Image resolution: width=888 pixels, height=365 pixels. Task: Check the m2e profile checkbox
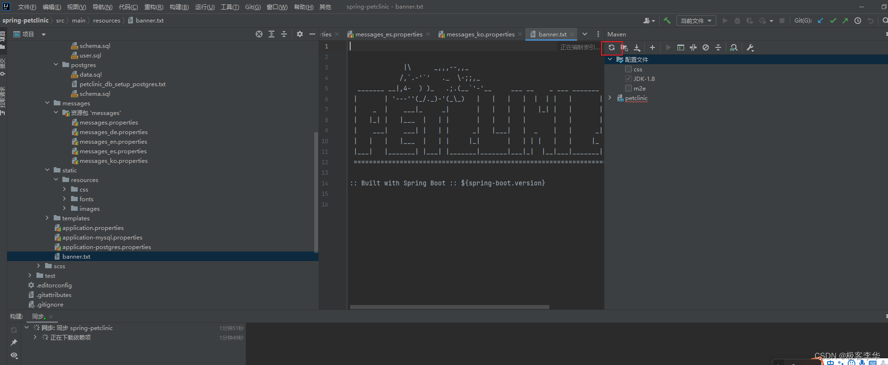(x=628, y=89)
